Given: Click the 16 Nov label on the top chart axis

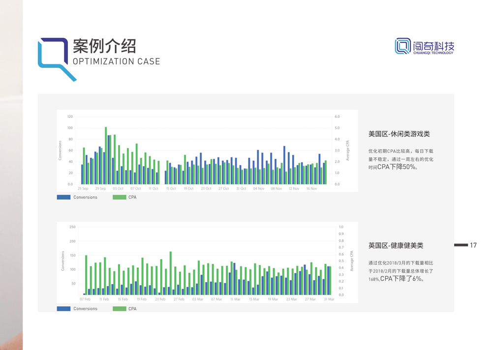Looking at the screenshot, I should click(311, 189).
